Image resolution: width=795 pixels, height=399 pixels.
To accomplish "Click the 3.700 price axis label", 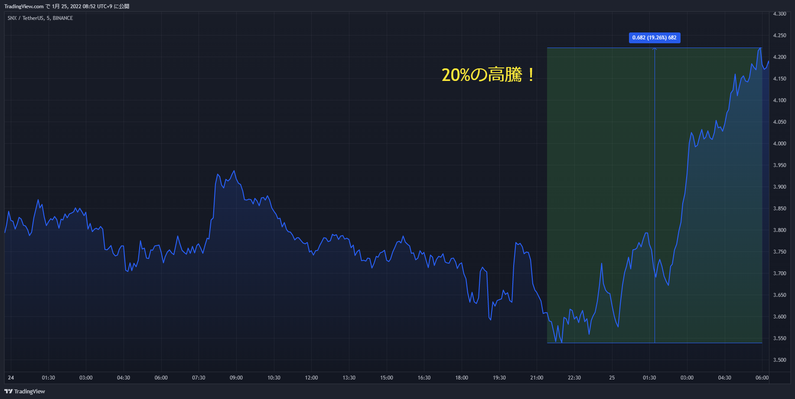I will [779, 274].
